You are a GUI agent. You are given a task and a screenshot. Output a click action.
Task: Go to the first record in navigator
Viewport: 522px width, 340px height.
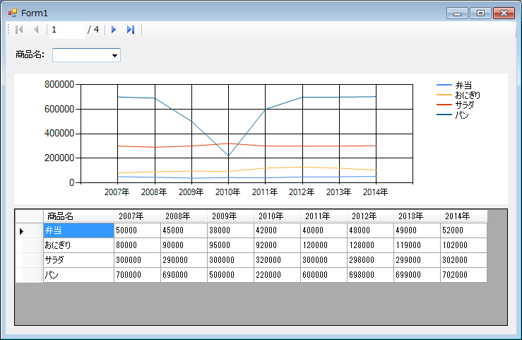pyautogui.click(x=19, y=30)
